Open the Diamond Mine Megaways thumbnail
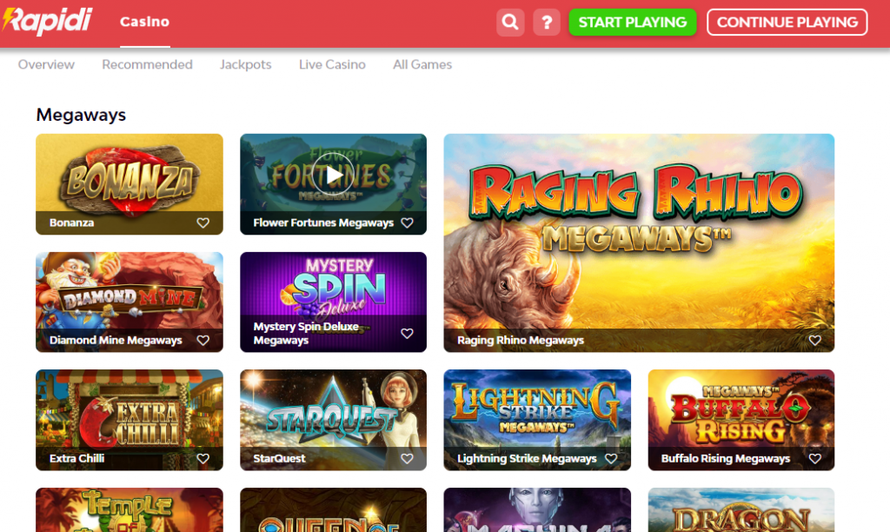 click(x=130, y=302)
